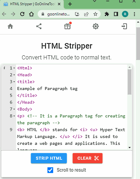Collapse the <Html> fold arrow on line 1
This screenshot has width=140, height=179.
(x=14, y=68)
